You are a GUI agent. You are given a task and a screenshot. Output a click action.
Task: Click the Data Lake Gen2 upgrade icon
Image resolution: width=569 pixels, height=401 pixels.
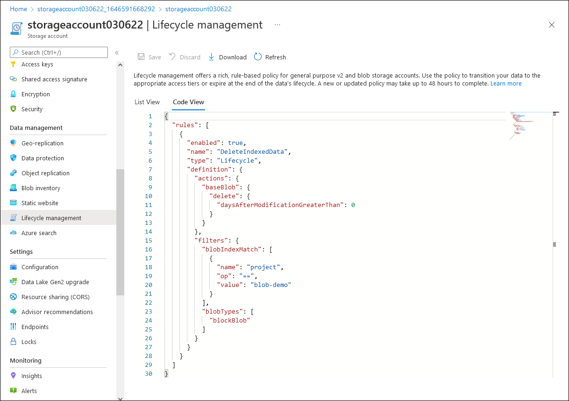[13, 282]
